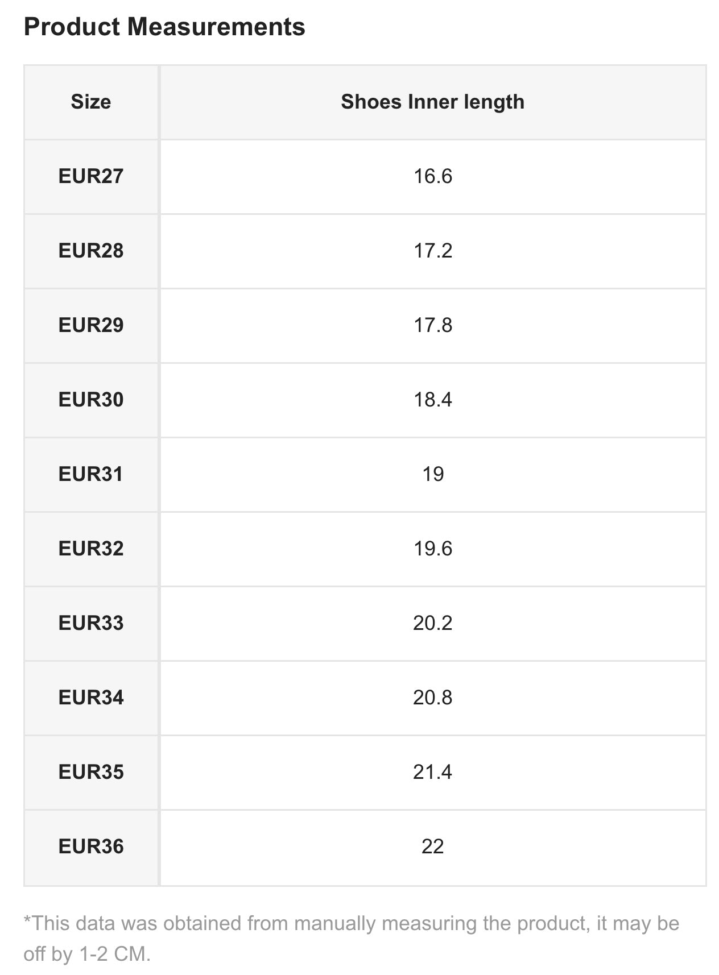The image size is (719, 975).
Task: Select the EUR31 size label
Action: [x=91, y=474]
